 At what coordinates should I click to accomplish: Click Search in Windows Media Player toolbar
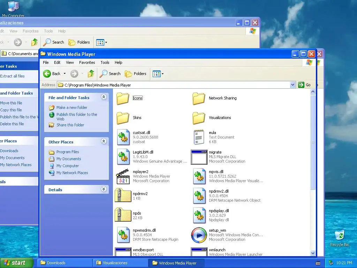coord(110,74)
